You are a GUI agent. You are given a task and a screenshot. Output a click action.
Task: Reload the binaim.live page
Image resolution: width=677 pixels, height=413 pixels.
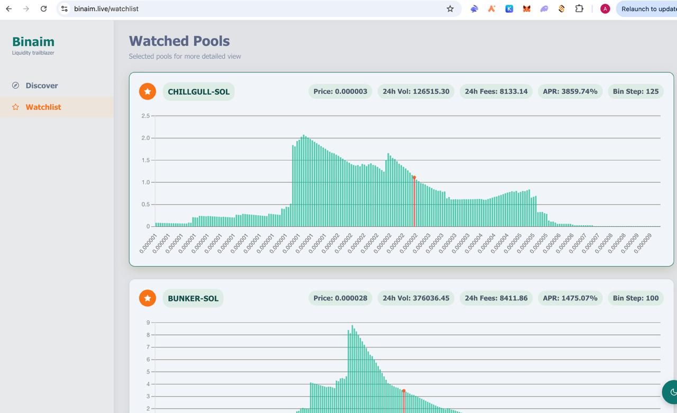click(43, 9)
